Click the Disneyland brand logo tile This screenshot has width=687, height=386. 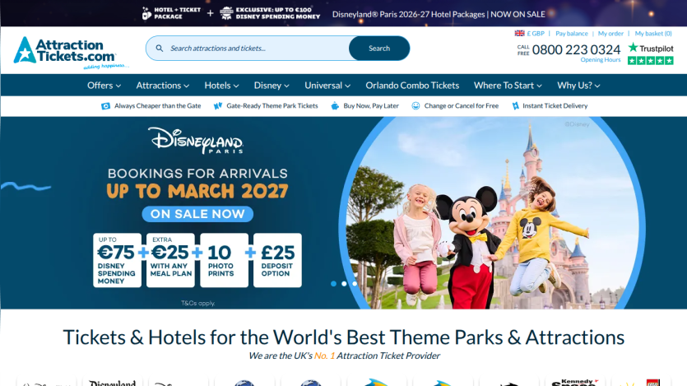(113, 383)
